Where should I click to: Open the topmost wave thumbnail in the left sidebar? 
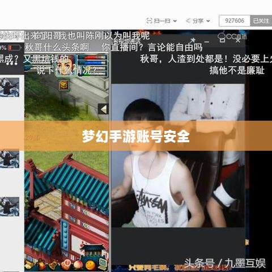coord(10,87)
